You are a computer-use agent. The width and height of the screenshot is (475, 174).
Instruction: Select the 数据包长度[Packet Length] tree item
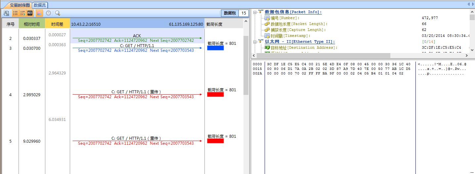point(299,24)
